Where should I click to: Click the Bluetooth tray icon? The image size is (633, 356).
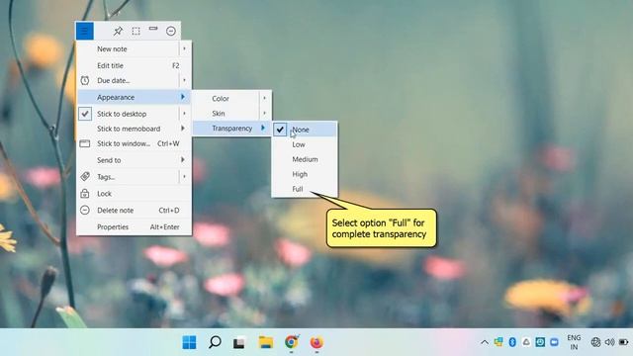(512, 342)
